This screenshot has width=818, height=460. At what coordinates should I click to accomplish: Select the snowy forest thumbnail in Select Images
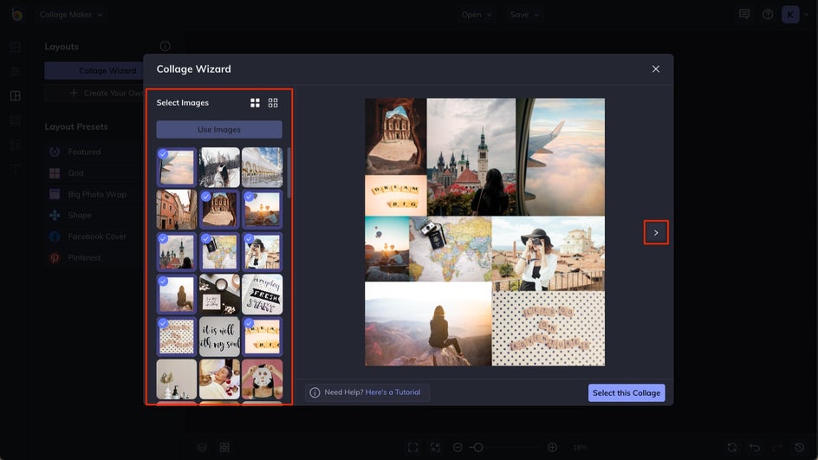point(219,167)
